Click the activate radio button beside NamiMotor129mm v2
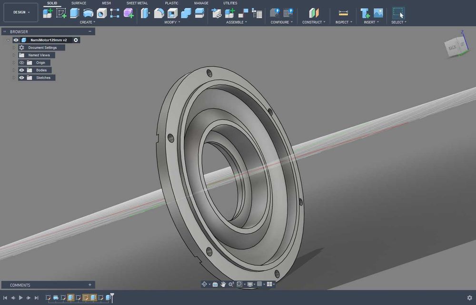476x305 pixels. tap(76, 40)
